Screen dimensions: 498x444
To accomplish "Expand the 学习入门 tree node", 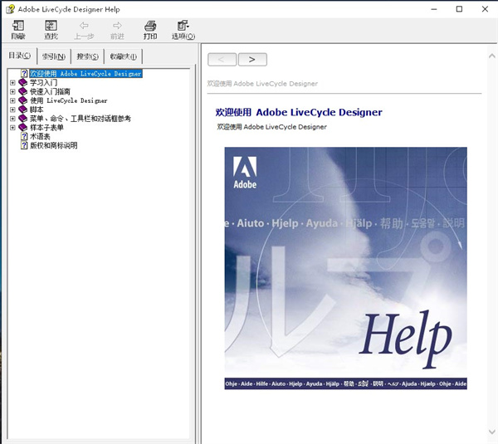I will tap(12, 82).
